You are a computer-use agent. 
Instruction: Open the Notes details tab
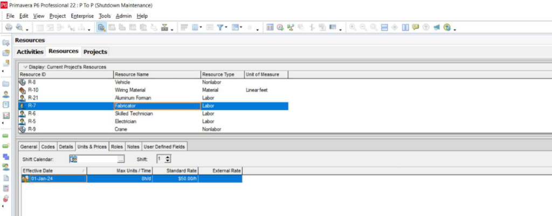pos(133,147)
